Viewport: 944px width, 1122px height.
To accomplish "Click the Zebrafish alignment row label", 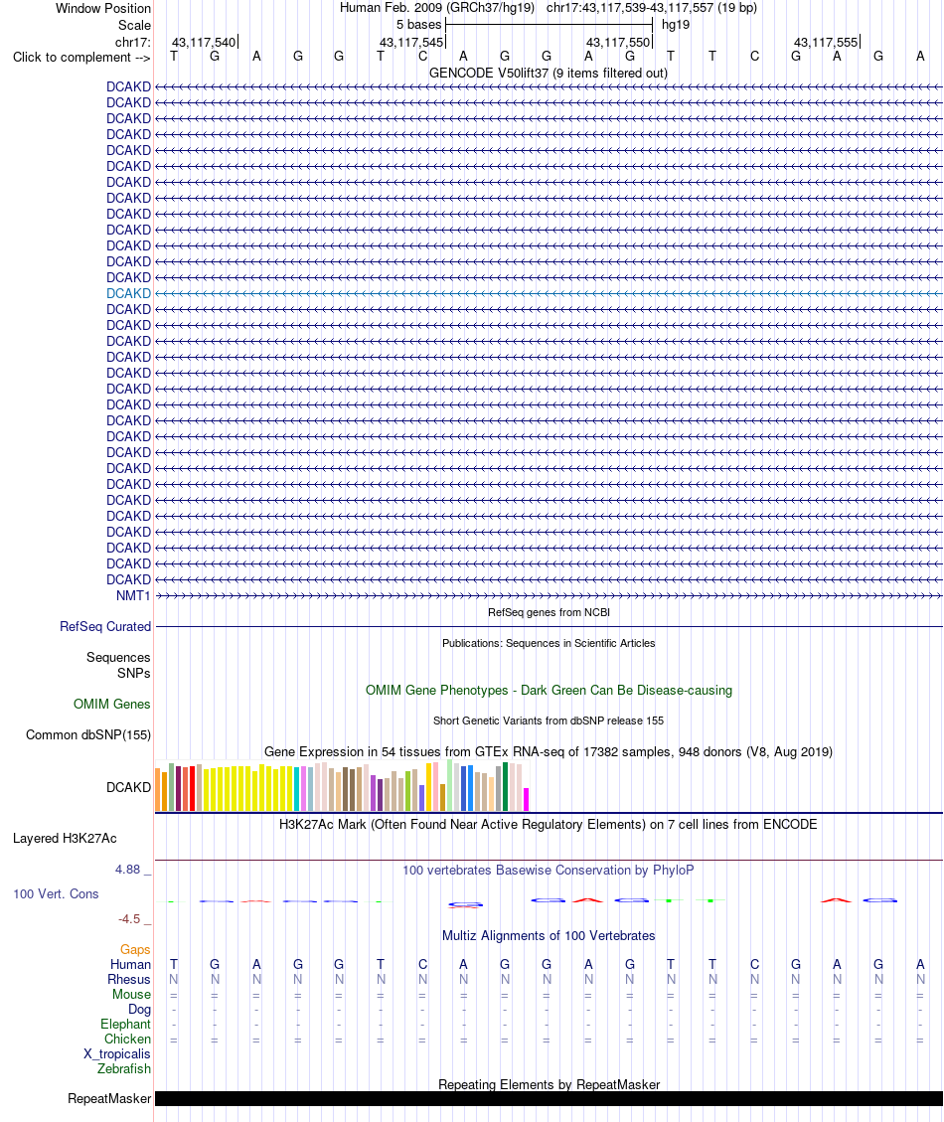I will pyautogui.click(x=124, y=1069).
